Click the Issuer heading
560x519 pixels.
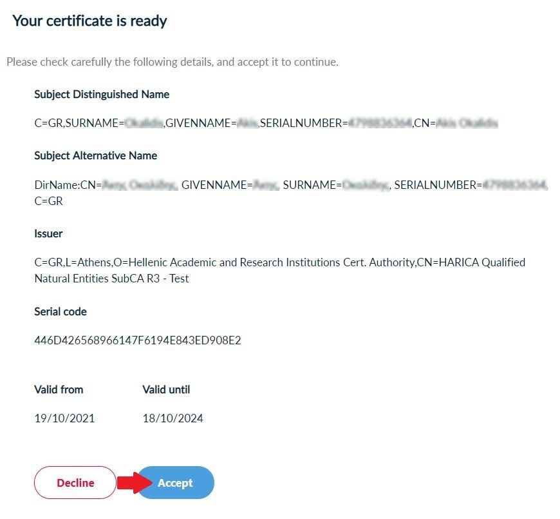coord(48,233)
